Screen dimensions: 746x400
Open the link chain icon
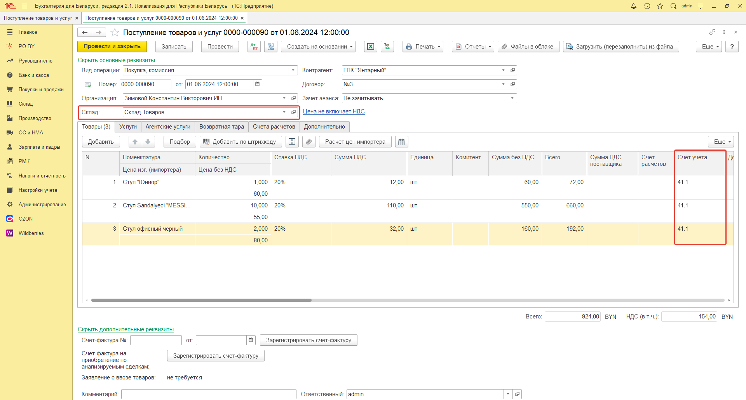coord(712,32)
